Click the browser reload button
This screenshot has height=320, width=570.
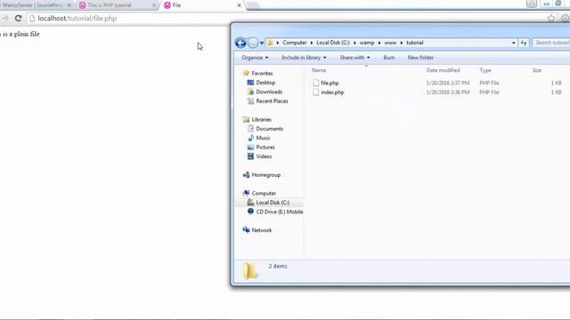(x=18, y=18)
